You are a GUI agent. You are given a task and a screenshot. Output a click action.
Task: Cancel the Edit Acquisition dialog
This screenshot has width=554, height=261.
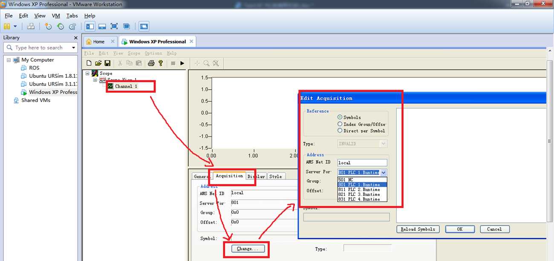494,229
